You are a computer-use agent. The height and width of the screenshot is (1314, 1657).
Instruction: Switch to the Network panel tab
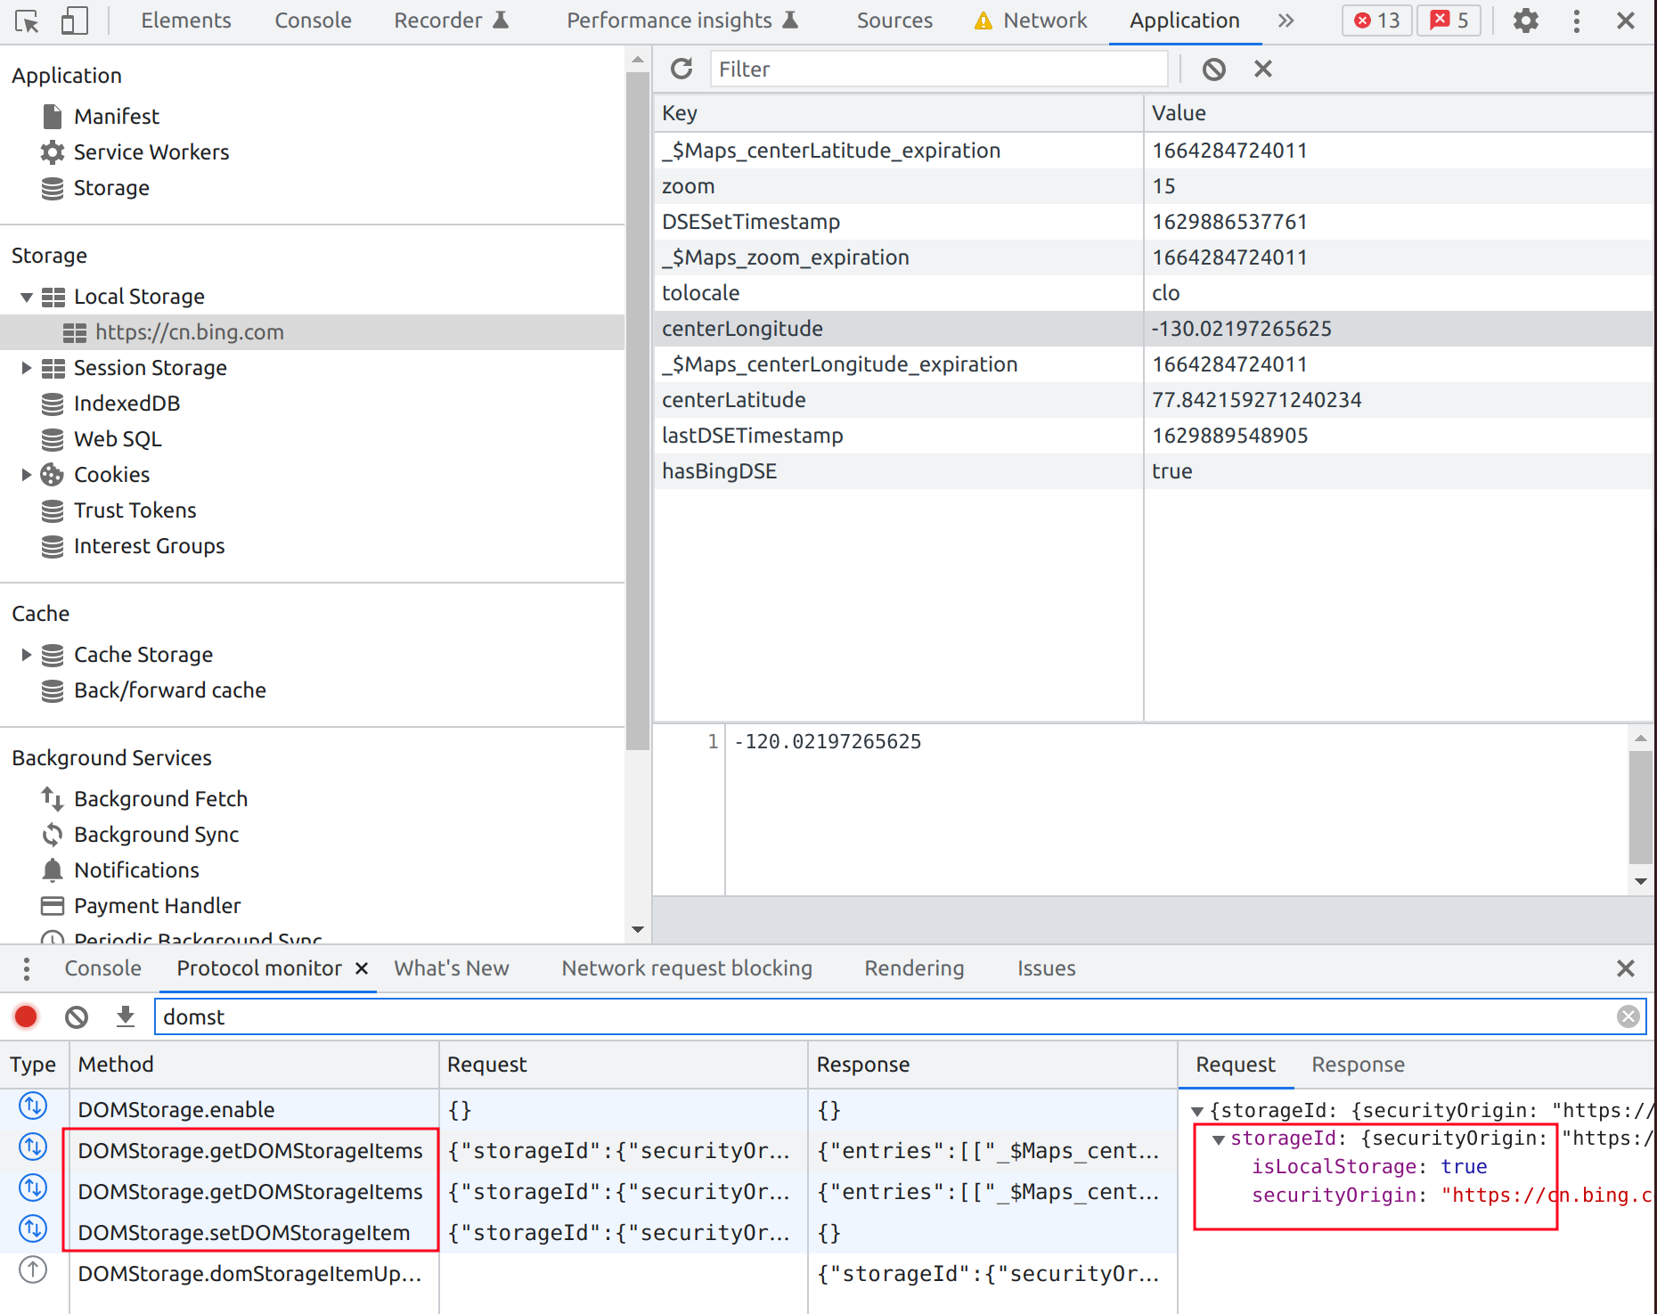point(1043,20)
